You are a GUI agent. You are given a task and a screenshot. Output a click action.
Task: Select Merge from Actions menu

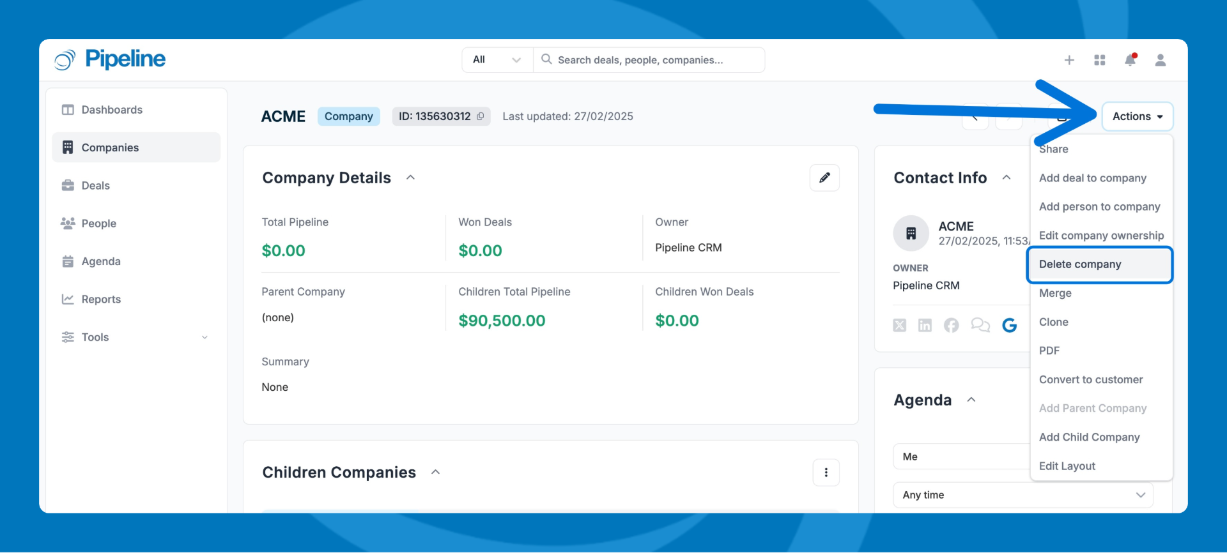click(x=1102, y=293)
